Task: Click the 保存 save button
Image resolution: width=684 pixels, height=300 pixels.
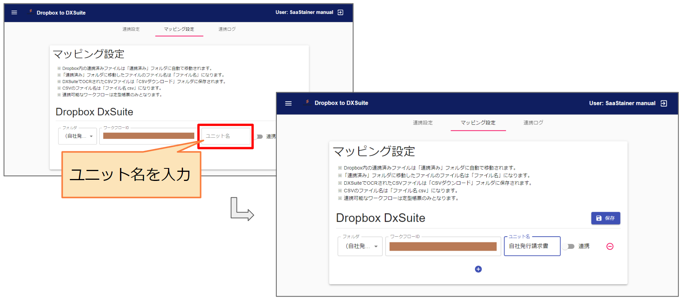Action: [606, 218]
